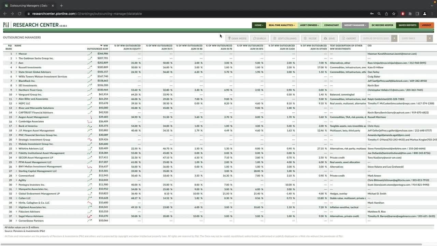Open BNY Mellon Investment Management sparkline
Image resolution: width=437 pixels, height=246 pixels.
[89, 166]
